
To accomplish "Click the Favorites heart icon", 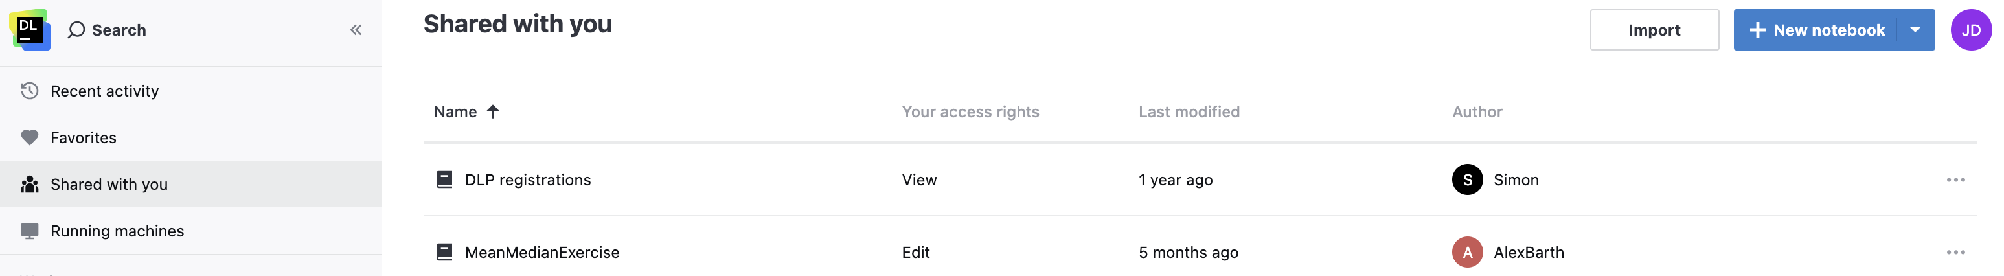I will tap(30, 137).
